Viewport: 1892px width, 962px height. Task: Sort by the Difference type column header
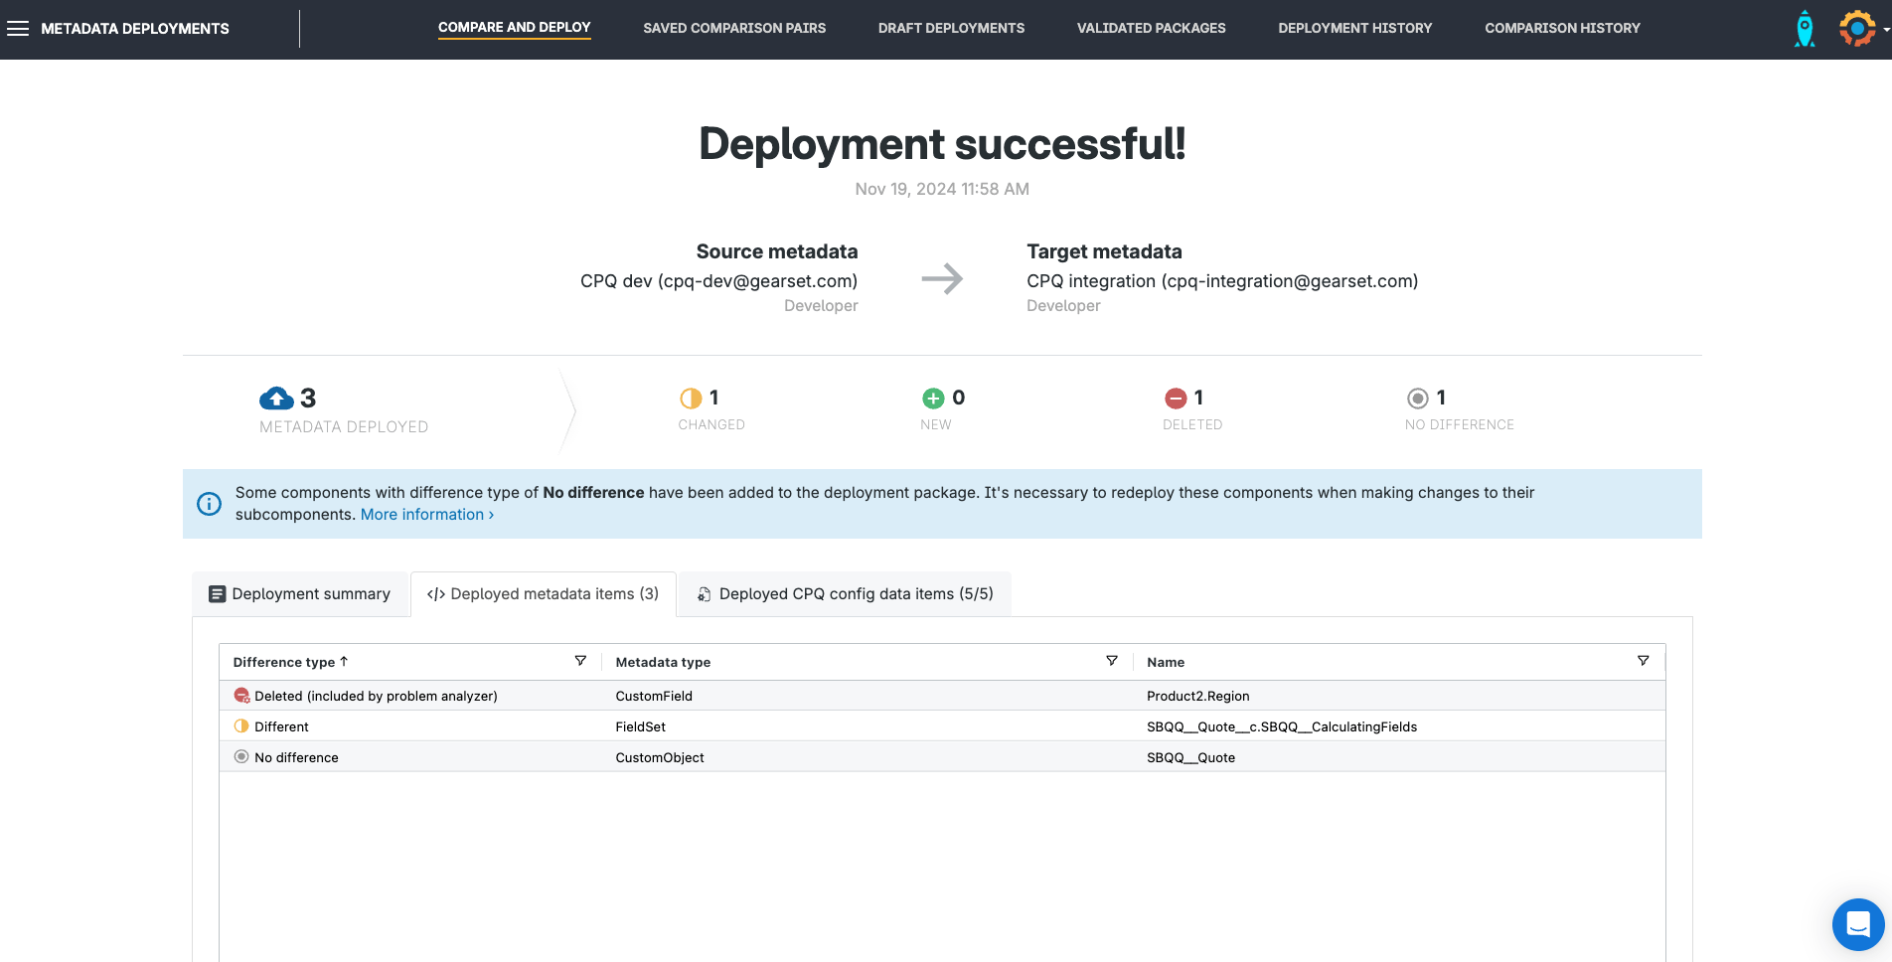click(x=284, y=662)
